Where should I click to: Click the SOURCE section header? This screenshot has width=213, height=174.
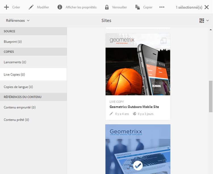click(x=33, y=31)
